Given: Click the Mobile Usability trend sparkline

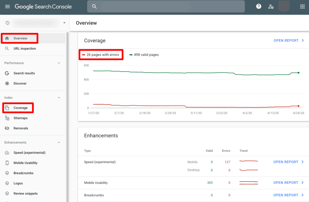Looking at the screenshot, I should pos(249,183).
